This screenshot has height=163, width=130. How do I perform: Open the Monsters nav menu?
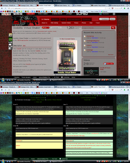(55, 19)
